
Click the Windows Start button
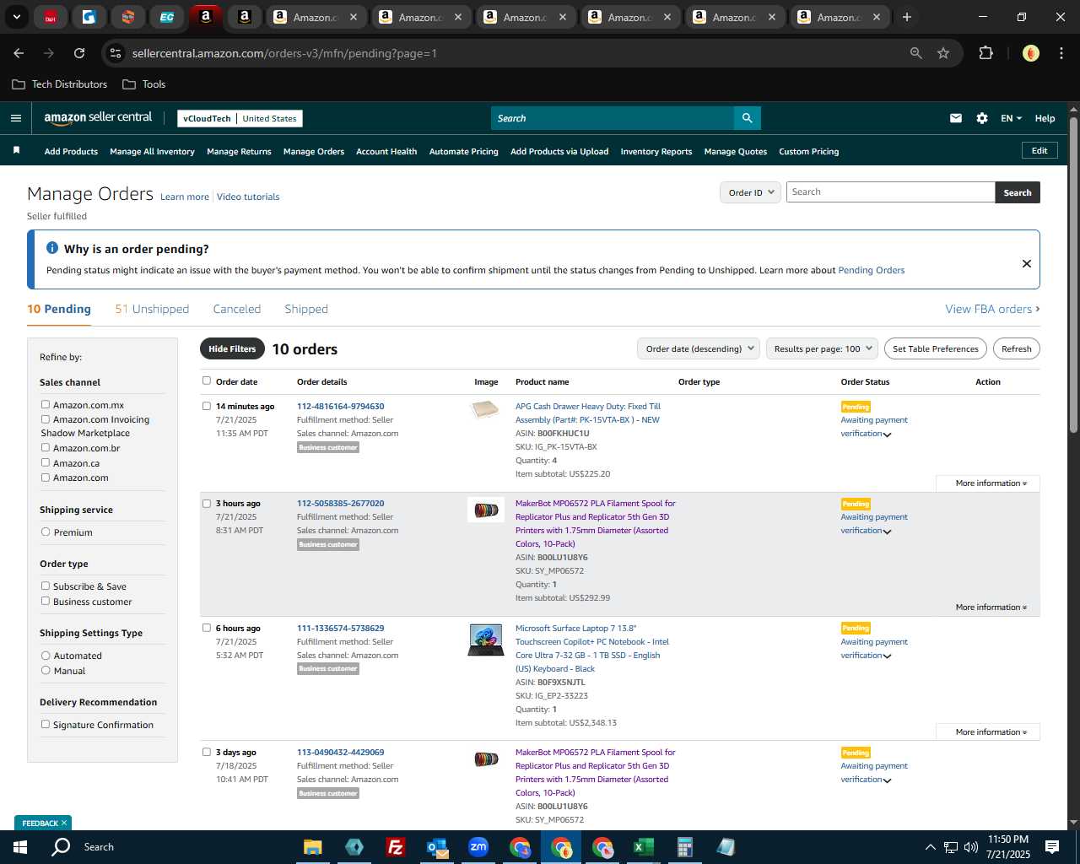coord(20,847)
